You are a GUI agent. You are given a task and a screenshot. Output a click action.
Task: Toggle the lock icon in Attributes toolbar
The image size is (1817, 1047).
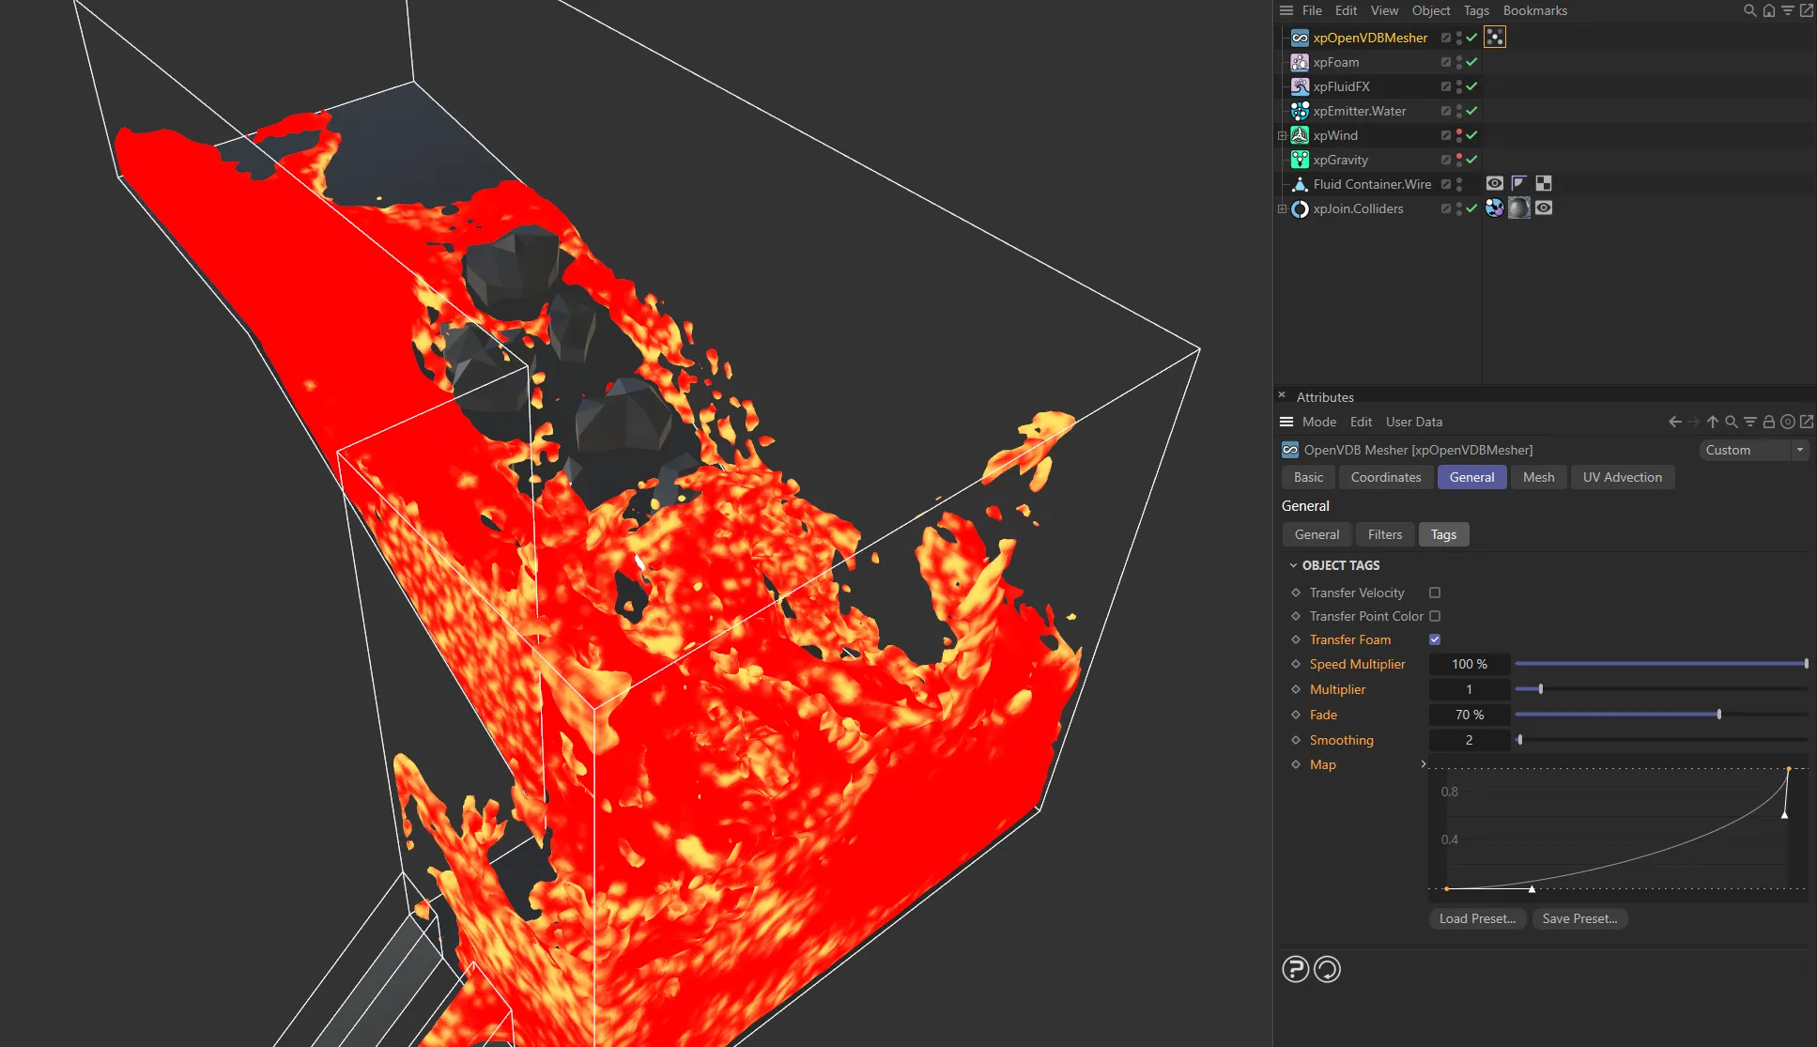[x=1768, y=423]
